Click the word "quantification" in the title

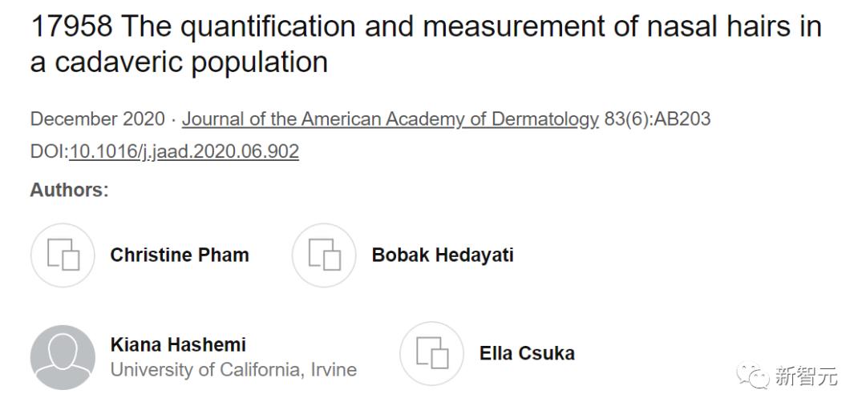tap(266, 27)
